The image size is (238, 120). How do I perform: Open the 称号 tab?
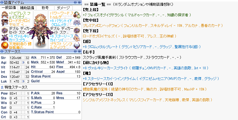point(45,8)
